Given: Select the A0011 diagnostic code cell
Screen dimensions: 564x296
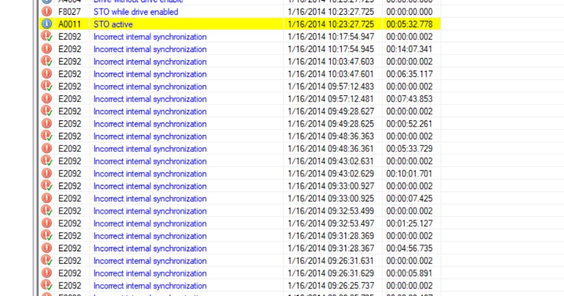Looking at the screenshot, I should pyautogui.click(x=70, y=24).
